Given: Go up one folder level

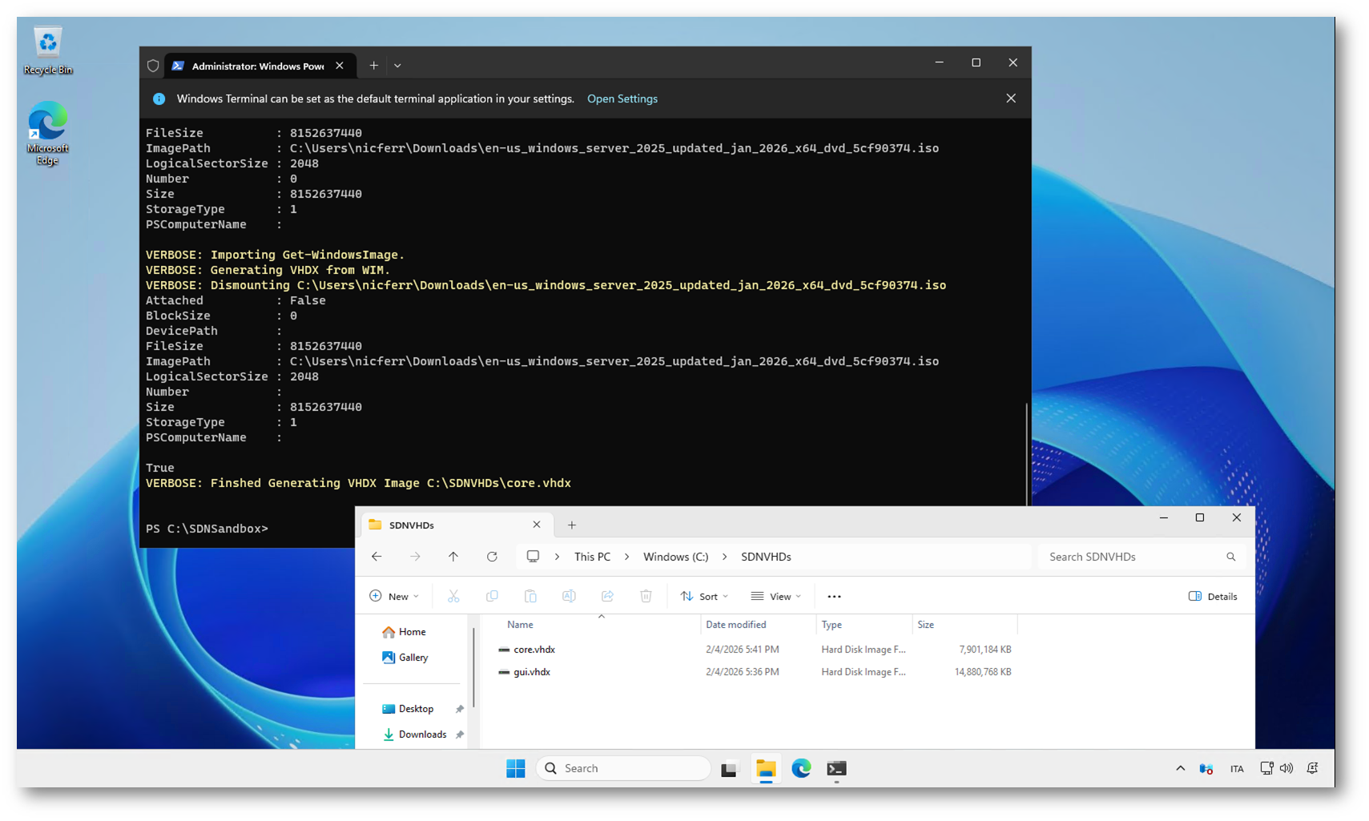Looking at the screenshot, I should click(453, 557).
